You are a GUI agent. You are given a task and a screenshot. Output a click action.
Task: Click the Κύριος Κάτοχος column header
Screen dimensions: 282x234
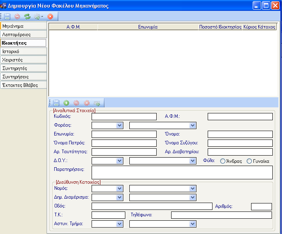click(260, 27)
